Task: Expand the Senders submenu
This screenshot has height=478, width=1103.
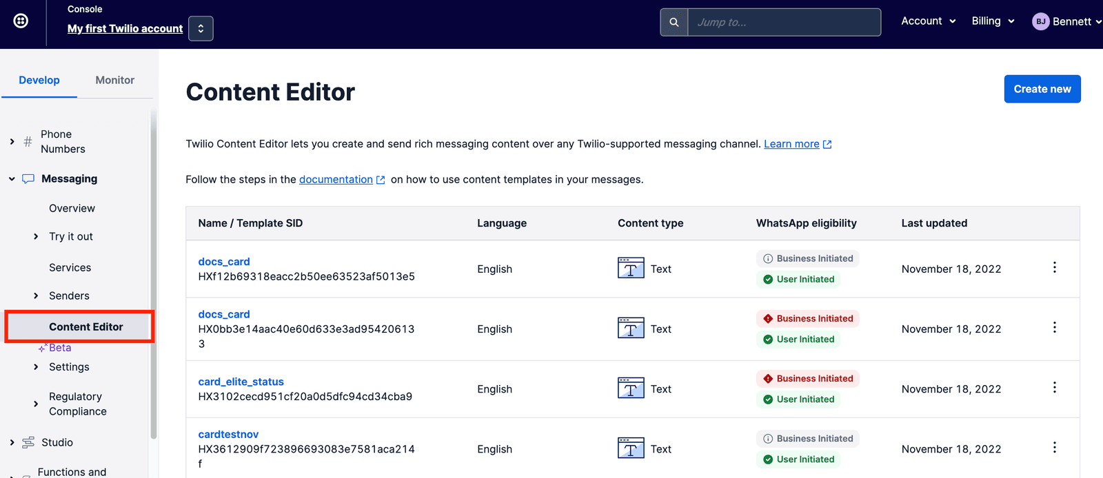Action: (36, 296)
